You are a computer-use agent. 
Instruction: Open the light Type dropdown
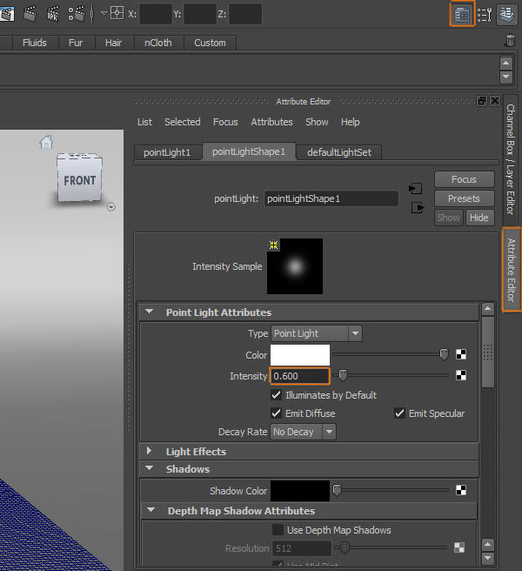click(x=316, y=333)
